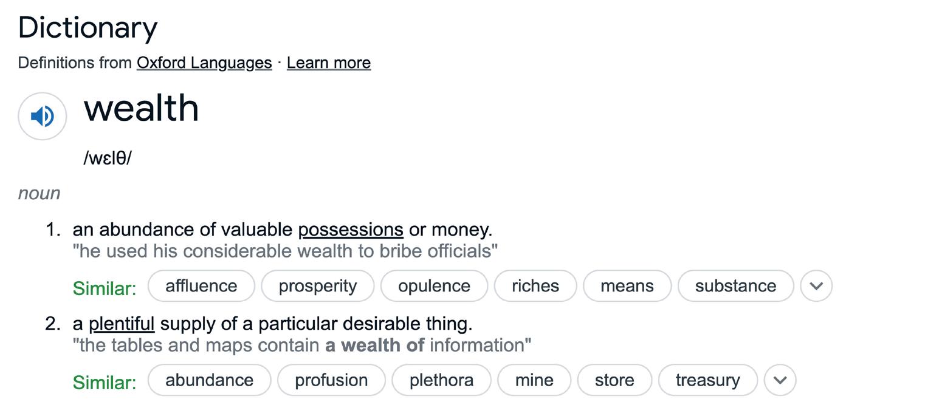Select the store synonym chip

coord(614,380)
